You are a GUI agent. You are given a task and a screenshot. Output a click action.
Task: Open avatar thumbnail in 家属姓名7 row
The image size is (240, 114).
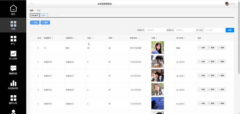point(157,75)
